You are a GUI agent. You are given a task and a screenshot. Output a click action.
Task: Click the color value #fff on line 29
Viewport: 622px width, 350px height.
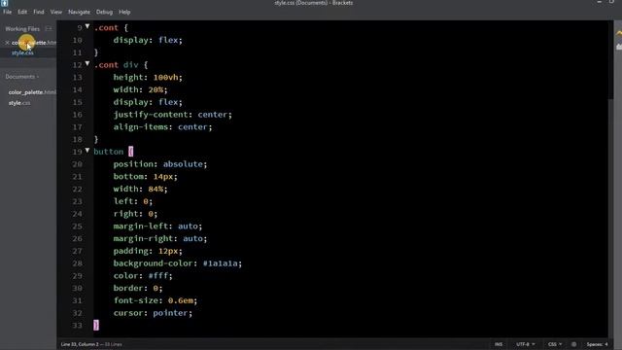pyautogui.click(x=157, y=275)
